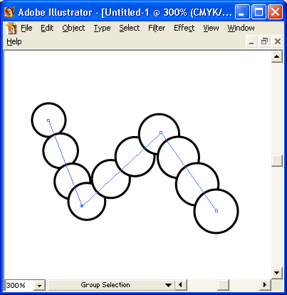The width and height of the screenshot is (287, 295).
Task: Click the horizontal scrollbar thumb
Action: coord(224,284)
